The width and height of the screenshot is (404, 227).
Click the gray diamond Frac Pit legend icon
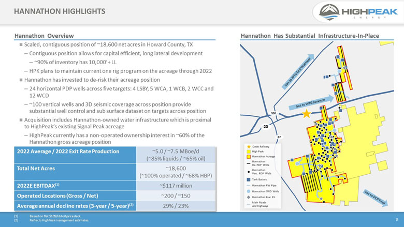(x=249, y=197)
